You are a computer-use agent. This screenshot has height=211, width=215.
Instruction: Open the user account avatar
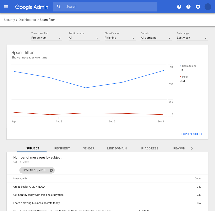tap(208, 7)
